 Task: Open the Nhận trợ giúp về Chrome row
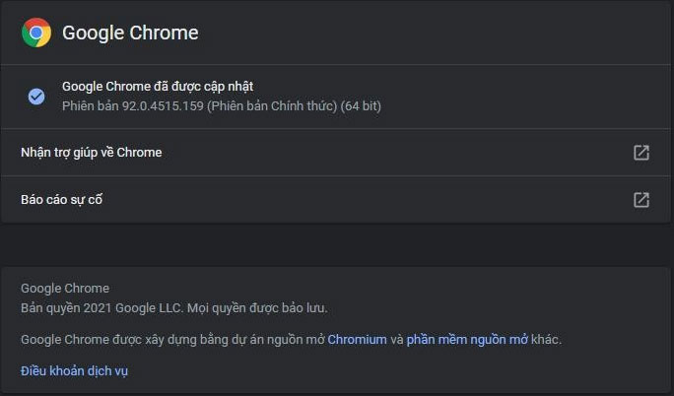click(x=336, y=153)
